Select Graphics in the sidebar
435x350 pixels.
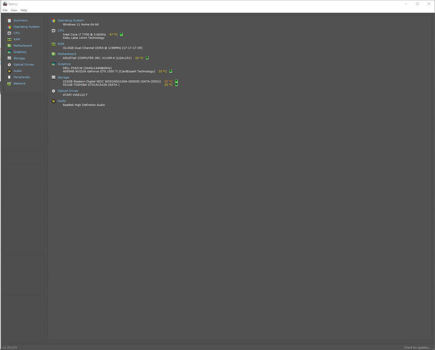pos(20,52)
